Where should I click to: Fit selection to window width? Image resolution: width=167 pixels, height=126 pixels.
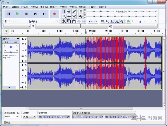(112, 21)
